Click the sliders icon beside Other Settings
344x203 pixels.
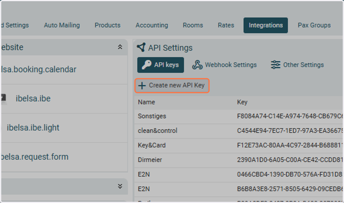coord(275,65)
